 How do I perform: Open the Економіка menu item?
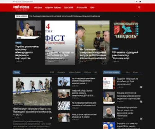(82, 8)
